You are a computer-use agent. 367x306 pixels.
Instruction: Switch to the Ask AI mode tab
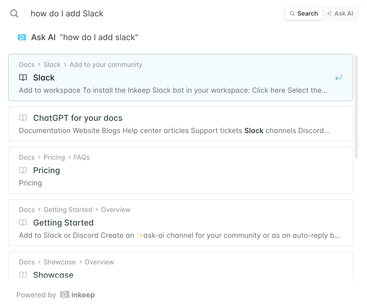[340, 14]
